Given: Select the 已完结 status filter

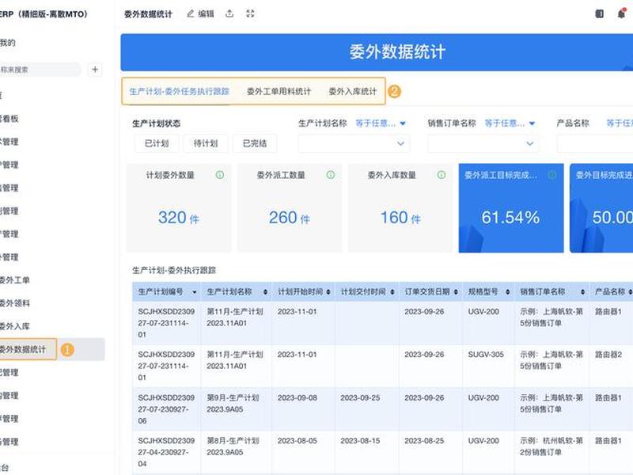Looking at the screenshot, I should coord(255,143).
